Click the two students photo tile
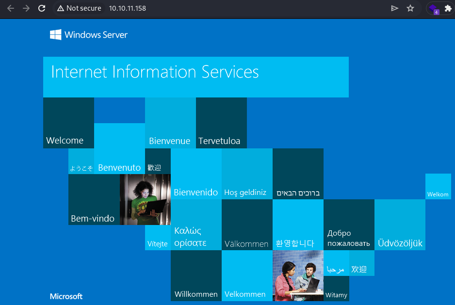The image size is (455, 305). [298, 276]
